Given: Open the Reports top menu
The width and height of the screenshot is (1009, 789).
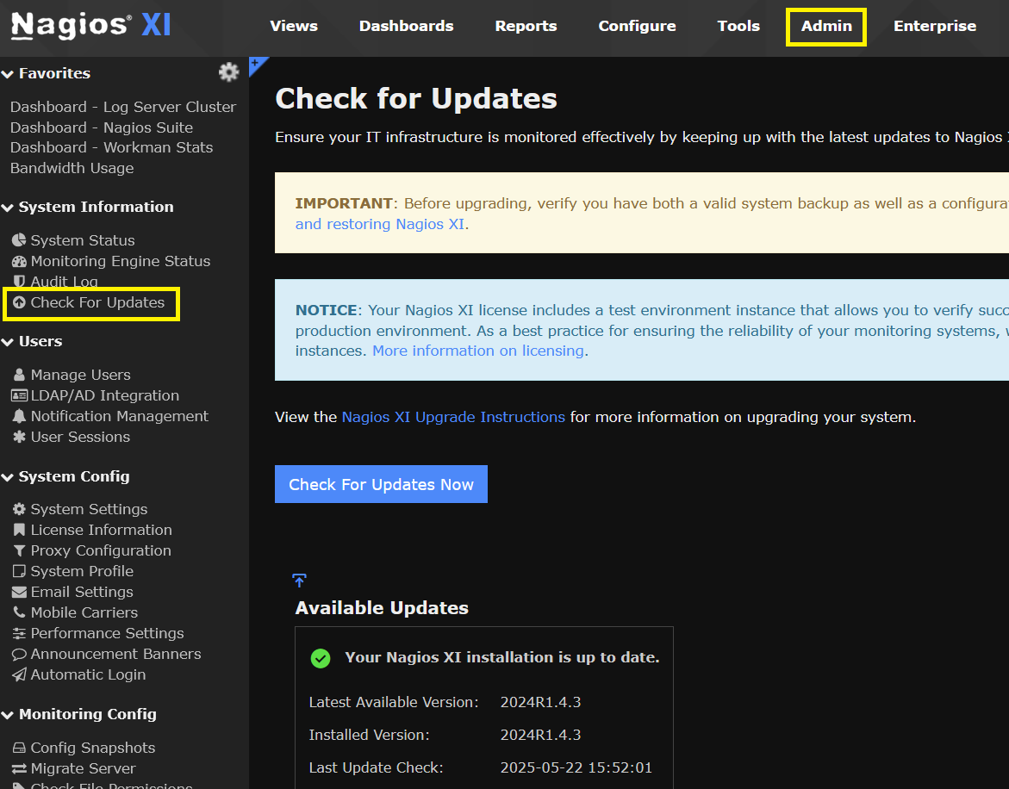Looking at the screenshot, I should point(526,26).
